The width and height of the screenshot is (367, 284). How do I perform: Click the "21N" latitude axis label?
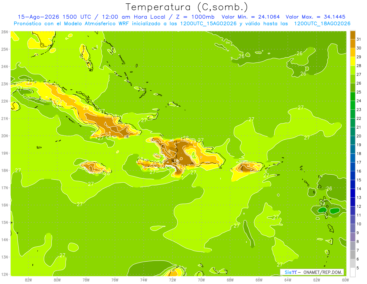(x=5, y=118)
